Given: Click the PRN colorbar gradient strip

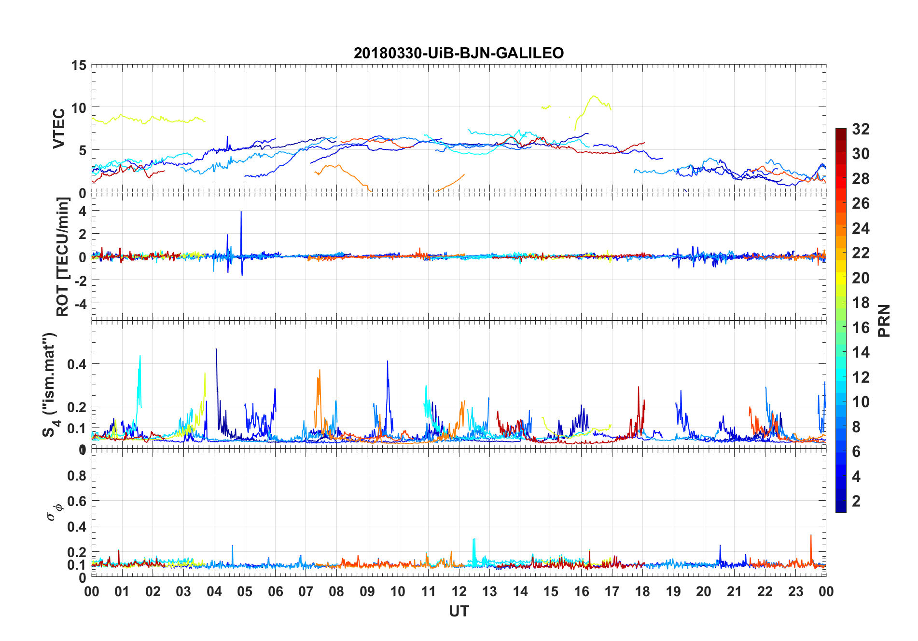Looking at the screenshot, I should pos(841,320).
